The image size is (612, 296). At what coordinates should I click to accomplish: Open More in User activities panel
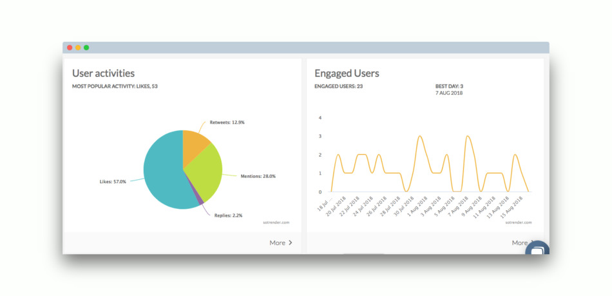tap(277, 242)
